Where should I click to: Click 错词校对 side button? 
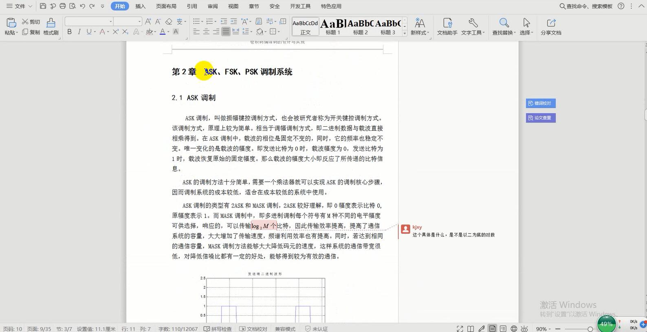[541, 103]
